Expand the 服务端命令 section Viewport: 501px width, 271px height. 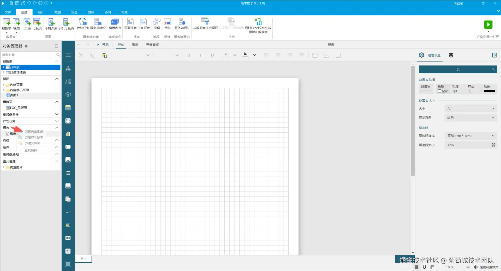[57, 114]
